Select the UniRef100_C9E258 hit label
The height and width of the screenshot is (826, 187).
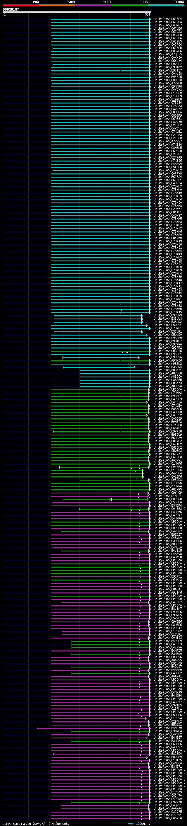pos(168,480)
